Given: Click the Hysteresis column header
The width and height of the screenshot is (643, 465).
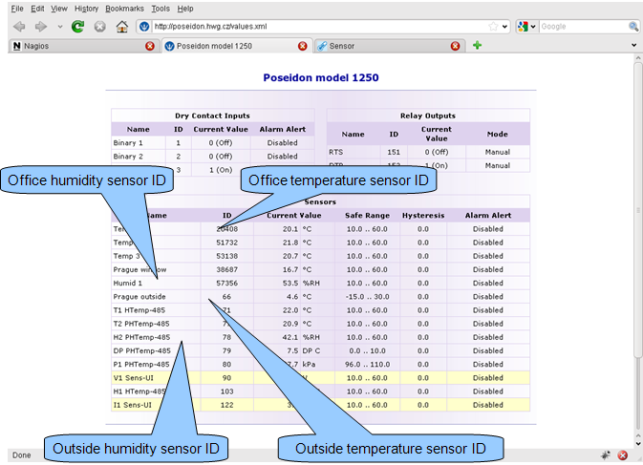Looking at the screenshot, I should (423, 216).
